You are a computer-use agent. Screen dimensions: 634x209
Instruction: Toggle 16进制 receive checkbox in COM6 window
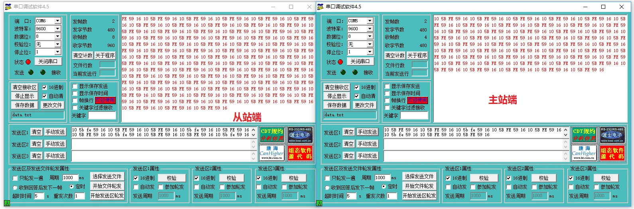[x=45, y=87]
